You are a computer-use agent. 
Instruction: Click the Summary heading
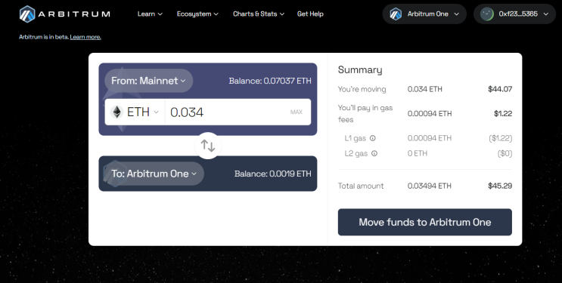pos(360,69)
